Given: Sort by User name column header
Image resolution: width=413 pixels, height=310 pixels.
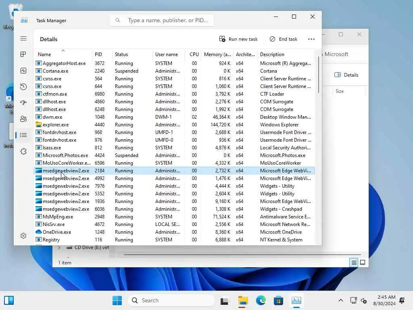Looking at the screenshot, I should tap(169, 54).
